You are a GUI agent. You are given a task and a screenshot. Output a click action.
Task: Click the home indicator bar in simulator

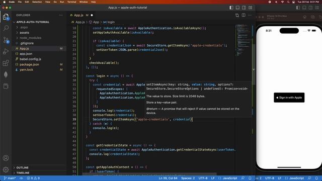[x=289, y=167]
